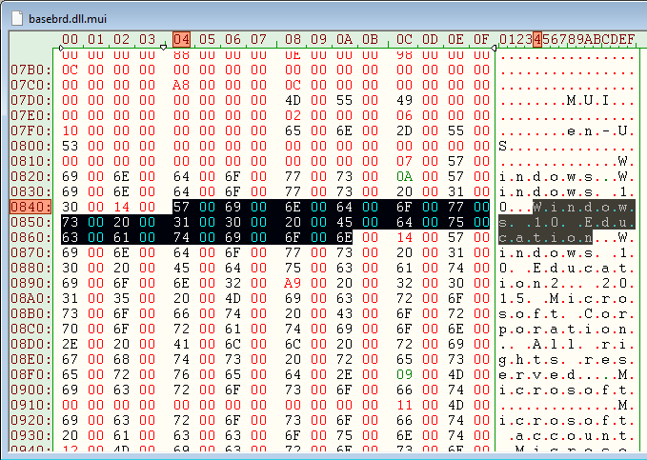
Task: Click the 43 byte in row 08B0
Action: 344,313
